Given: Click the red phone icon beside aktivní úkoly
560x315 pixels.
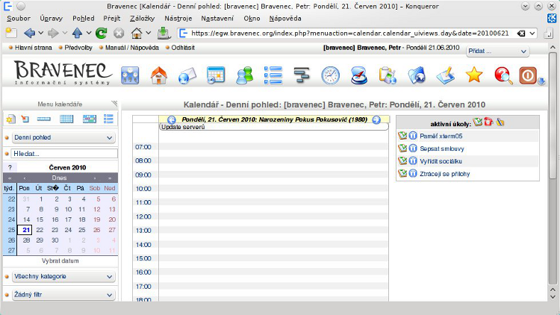Looking at the screenshot, I should [x=488, y=122].
